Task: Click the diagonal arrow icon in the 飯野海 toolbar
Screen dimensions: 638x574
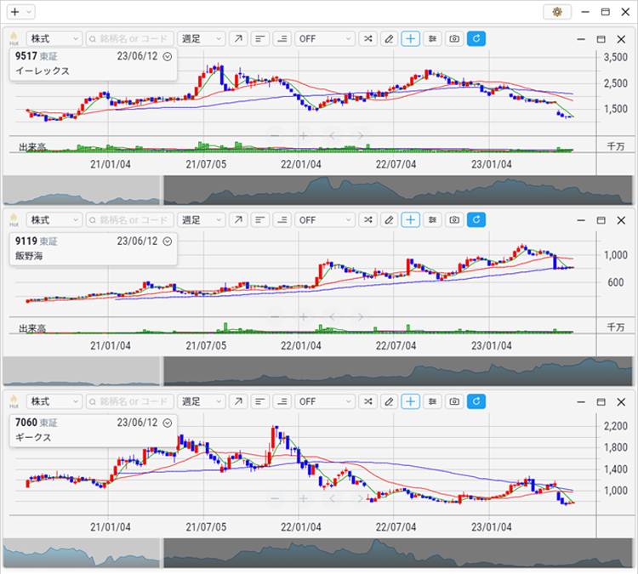Action: 238,220
